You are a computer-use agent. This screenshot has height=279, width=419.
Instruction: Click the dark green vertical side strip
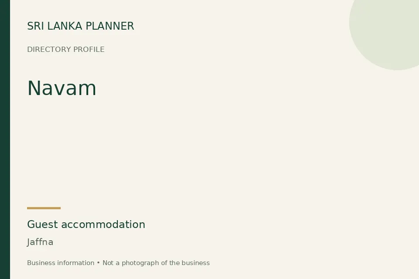click(5, 139)
